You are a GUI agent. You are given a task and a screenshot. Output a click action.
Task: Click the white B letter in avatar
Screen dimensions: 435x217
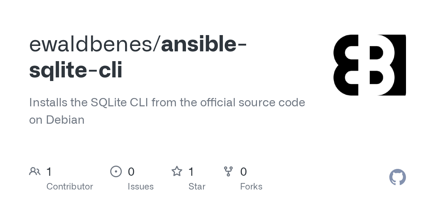coord(381,65)
